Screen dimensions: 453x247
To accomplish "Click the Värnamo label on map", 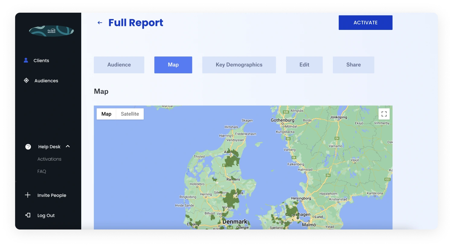I will point(336,146).
